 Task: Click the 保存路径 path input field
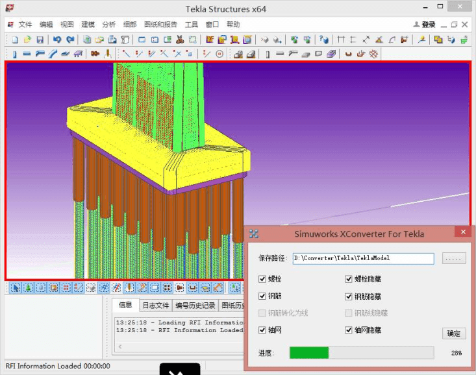point(364,258)
